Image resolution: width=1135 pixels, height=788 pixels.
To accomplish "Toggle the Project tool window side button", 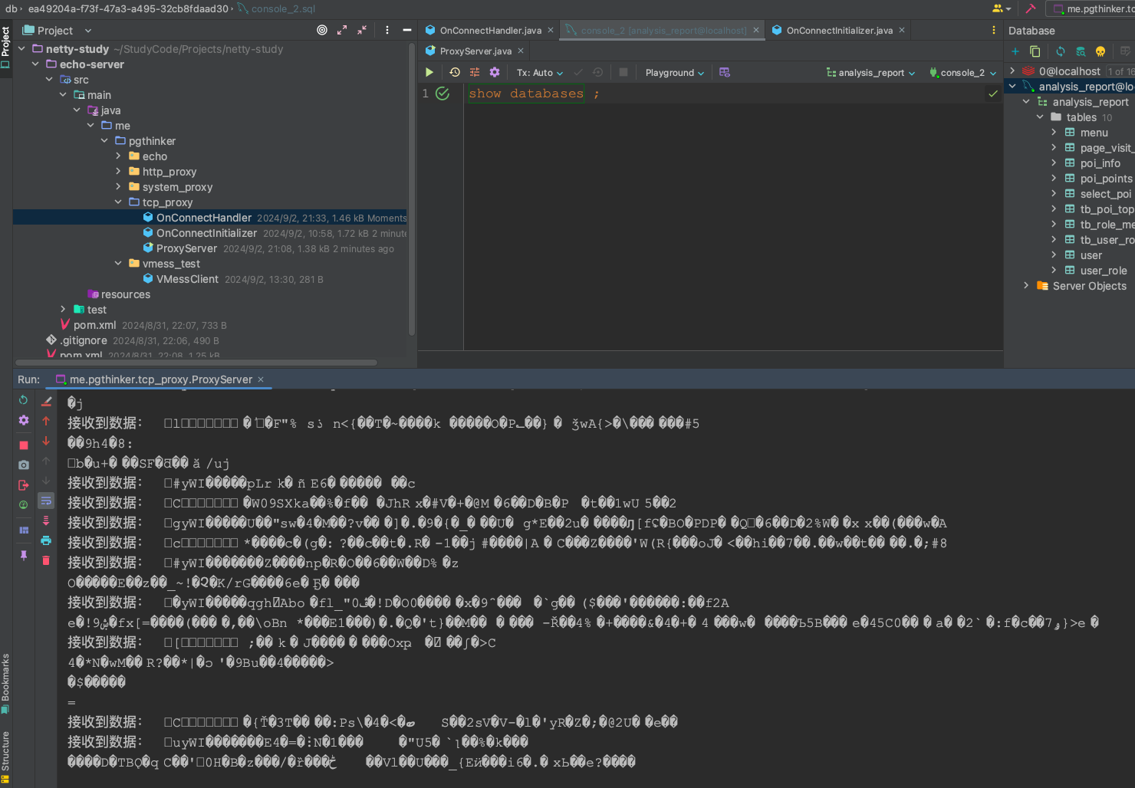I will pyautogui.click(x=5, y=48).
